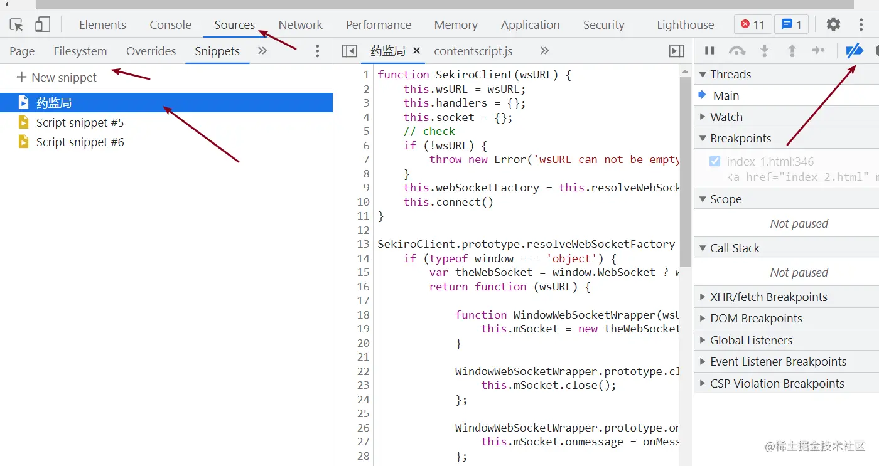
Task: Open the Sources navigator three-dot options menu
Action: 318,51
